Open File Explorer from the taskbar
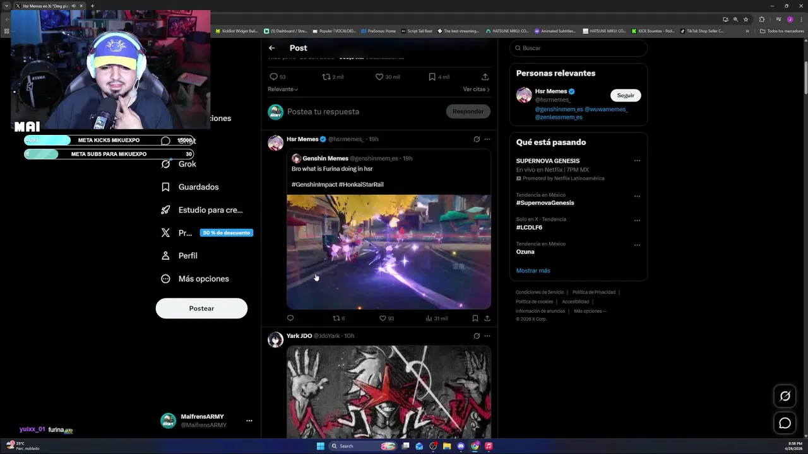This screenshot has width=808, height=454. pyautogui.click(x=447, y=446)
